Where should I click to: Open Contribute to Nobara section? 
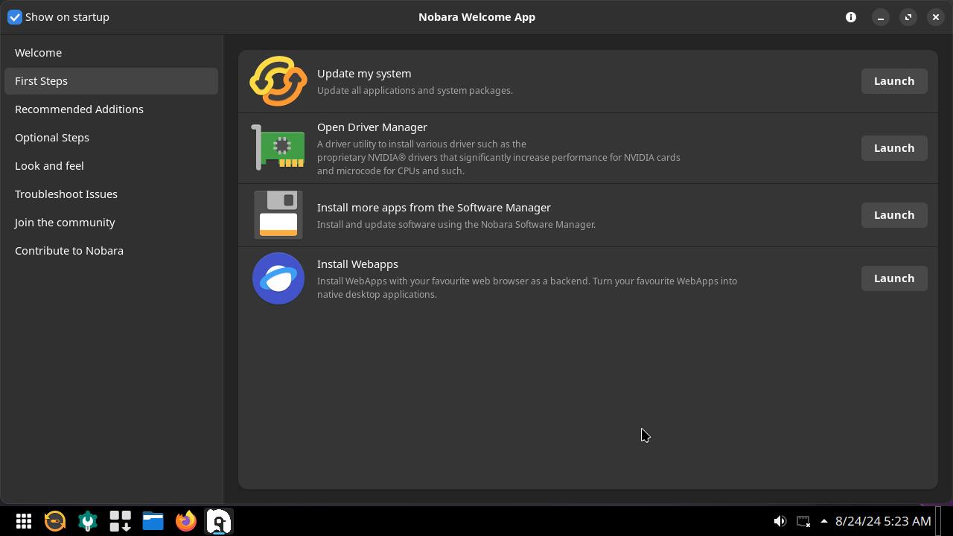coord(111,251)
